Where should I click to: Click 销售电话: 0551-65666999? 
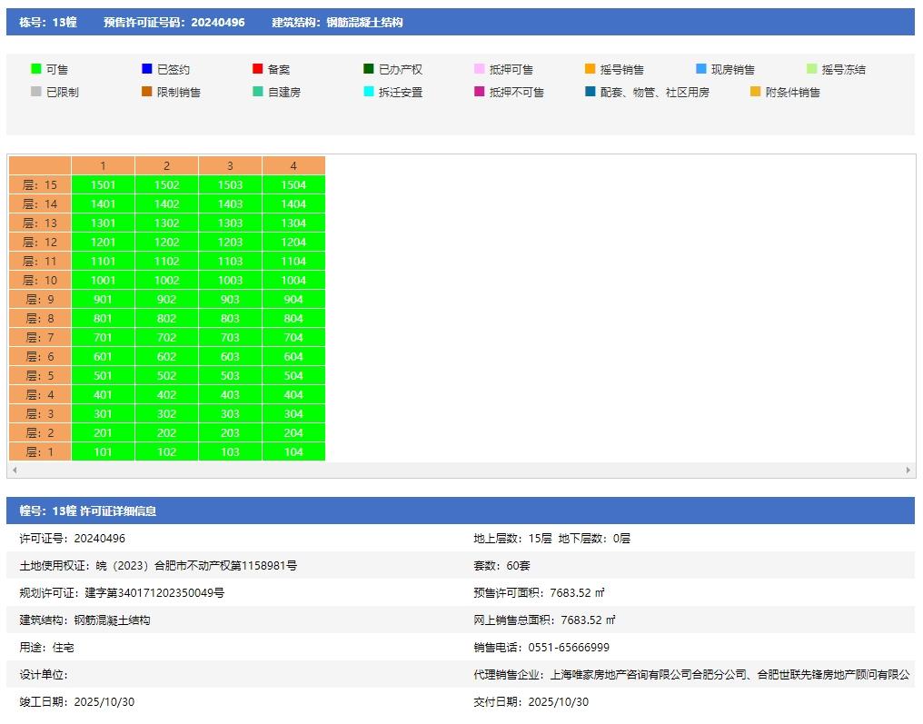[541, 648]
